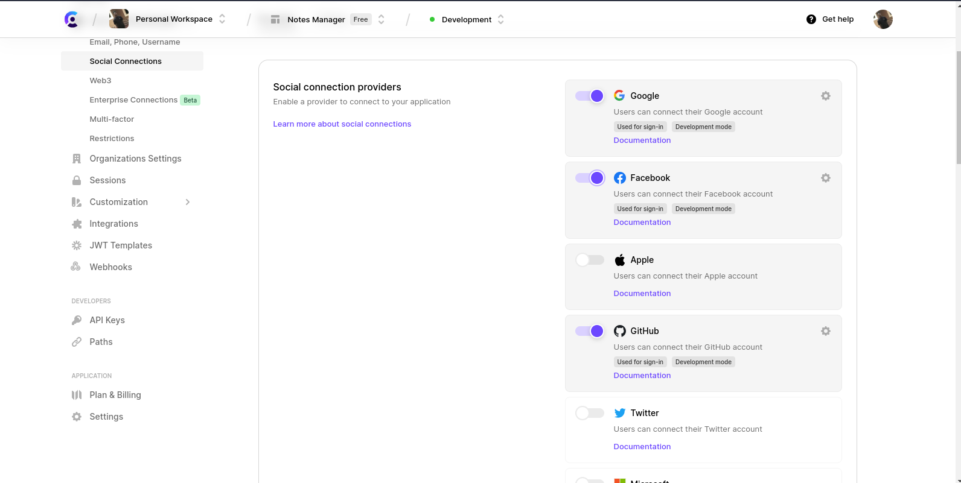
Task: Click Google's Used for sign-in badge
Action: click(x=640, y=127)
